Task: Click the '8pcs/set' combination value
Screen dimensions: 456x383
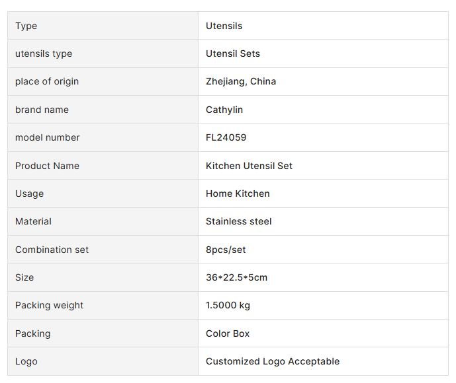Action: (226, 250)
